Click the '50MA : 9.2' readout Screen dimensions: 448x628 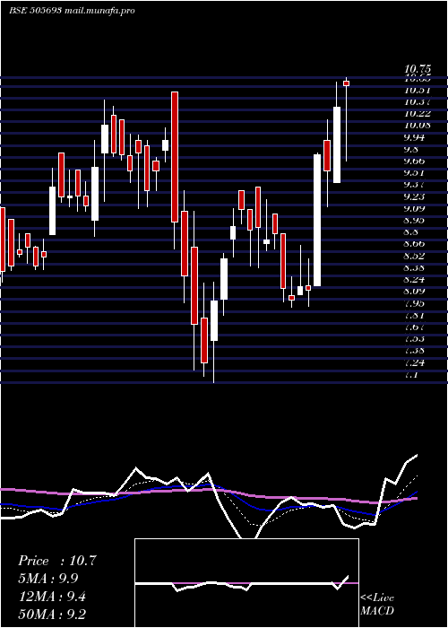52,614
